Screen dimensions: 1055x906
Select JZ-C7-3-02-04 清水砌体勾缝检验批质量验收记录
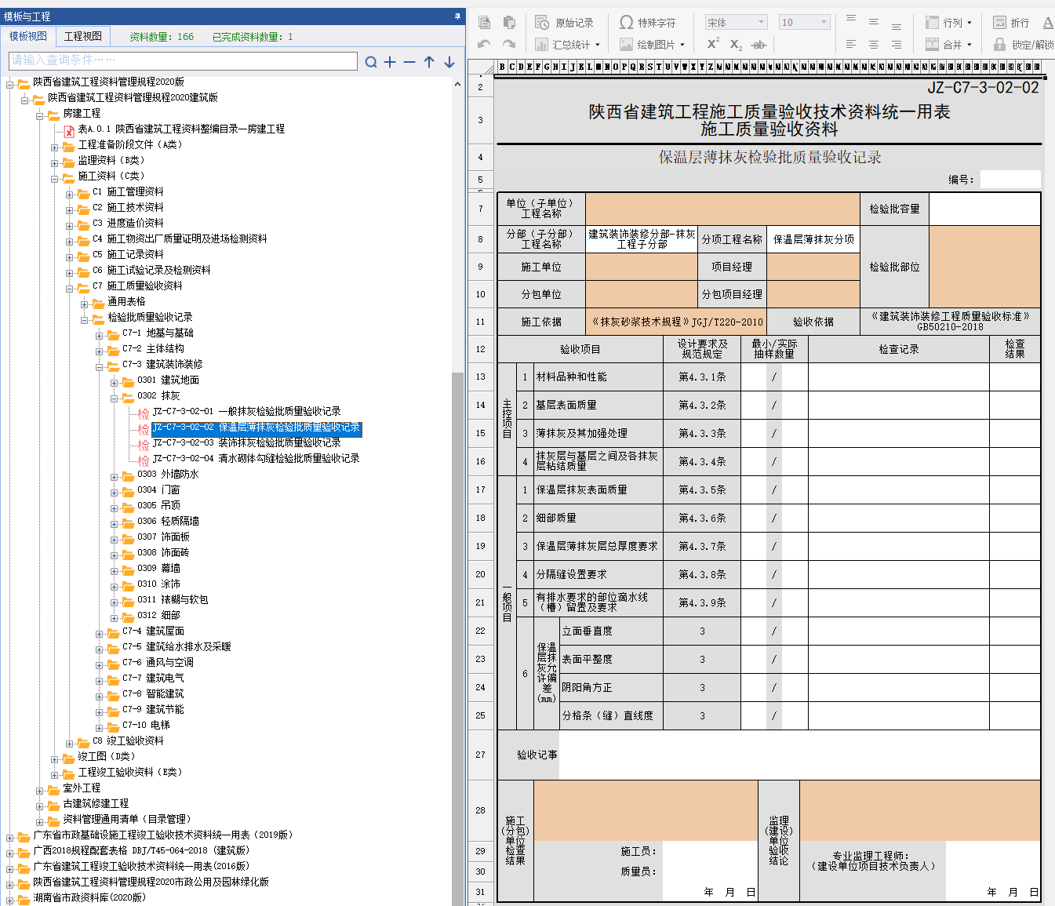256,458
